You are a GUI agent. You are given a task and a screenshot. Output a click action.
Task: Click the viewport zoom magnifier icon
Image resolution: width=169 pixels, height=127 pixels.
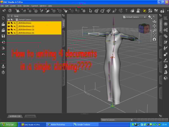[x=154, y=30]
